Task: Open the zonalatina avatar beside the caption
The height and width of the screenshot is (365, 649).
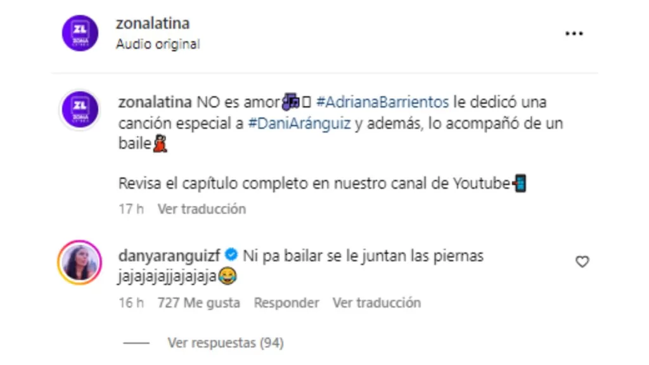Action: (80, 109)
